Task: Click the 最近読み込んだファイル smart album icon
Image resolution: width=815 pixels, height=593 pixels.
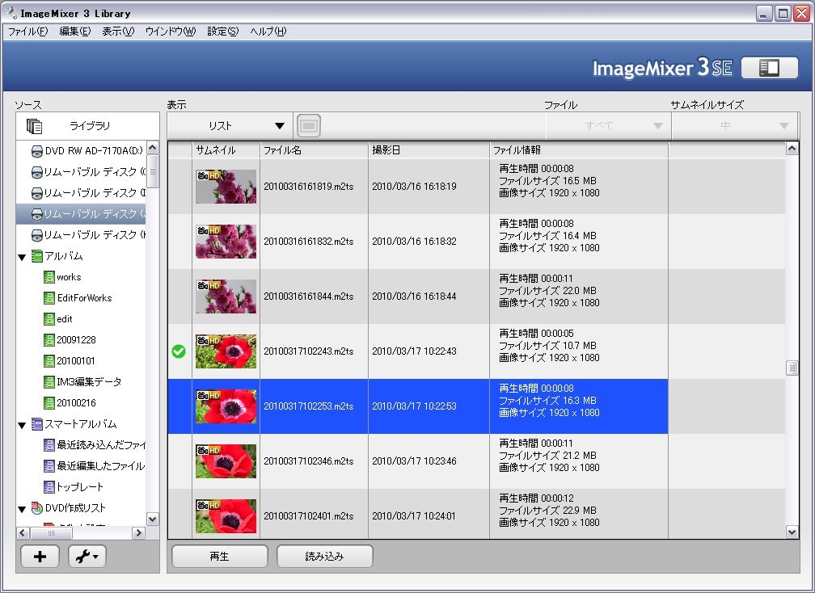Action: pyautogui.click(x=49, y=445)
